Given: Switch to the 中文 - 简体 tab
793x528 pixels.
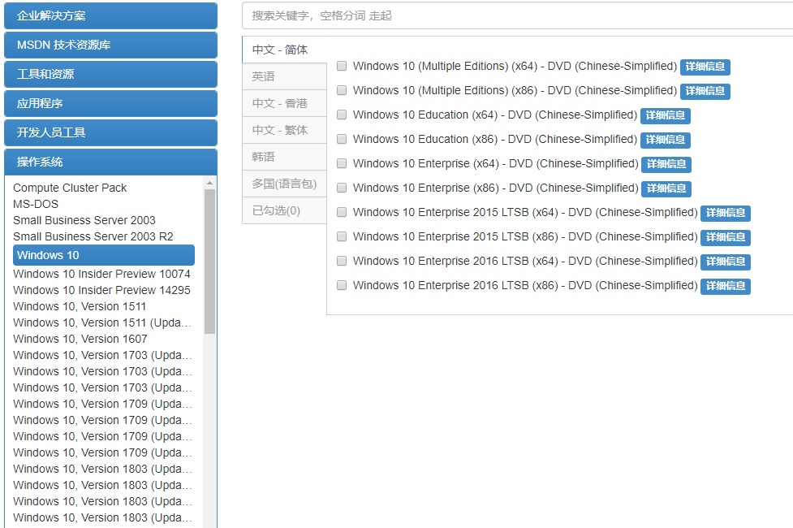Looking at the screenshot, I should click(285, 50).
